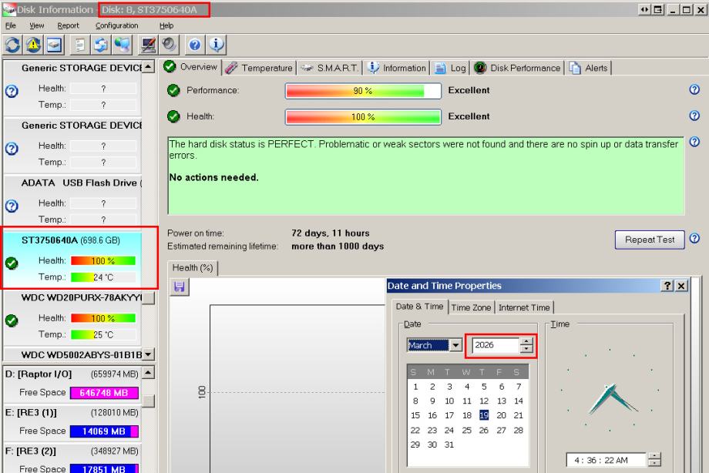Open the Time Zone tab in dialog
This screenshot has width=709, height=473.
tap(471, 307)
